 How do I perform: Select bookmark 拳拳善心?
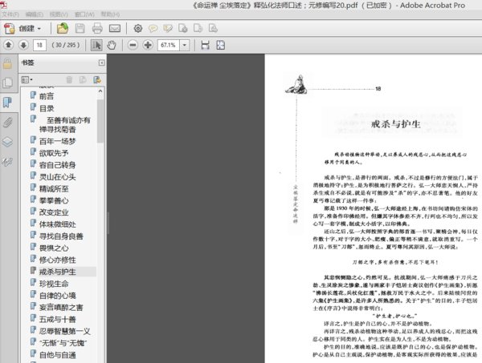(x=54, y=200)
